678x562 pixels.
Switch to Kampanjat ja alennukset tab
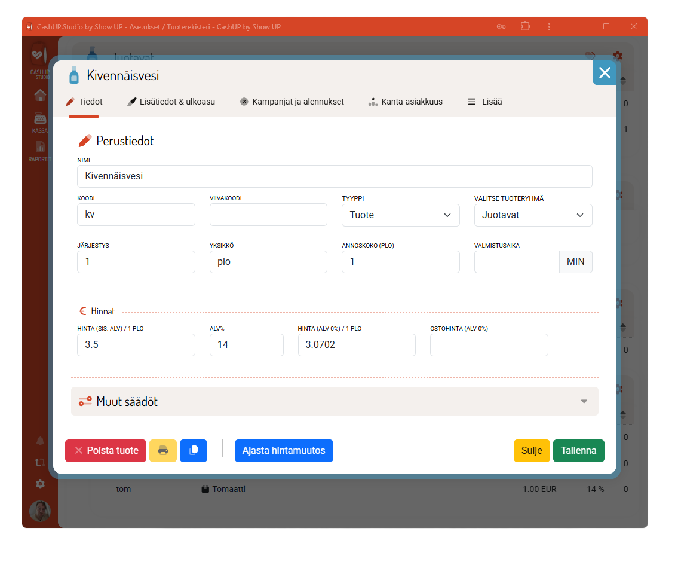point(292,102)
